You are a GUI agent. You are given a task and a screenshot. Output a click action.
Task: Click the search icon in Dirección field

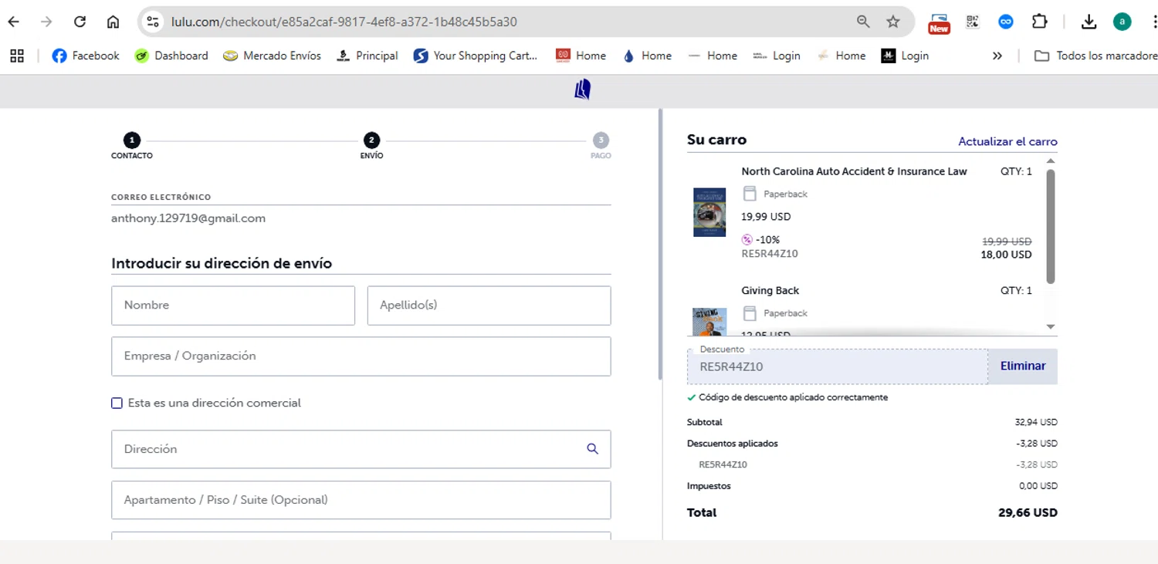[x=592, y=449]
